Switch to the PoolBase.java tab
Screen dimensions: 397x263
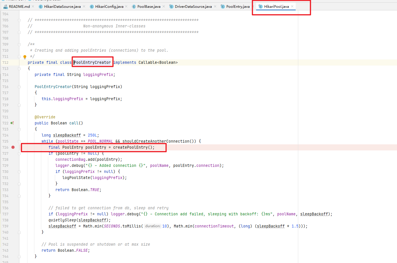click(x=149, y=6)
